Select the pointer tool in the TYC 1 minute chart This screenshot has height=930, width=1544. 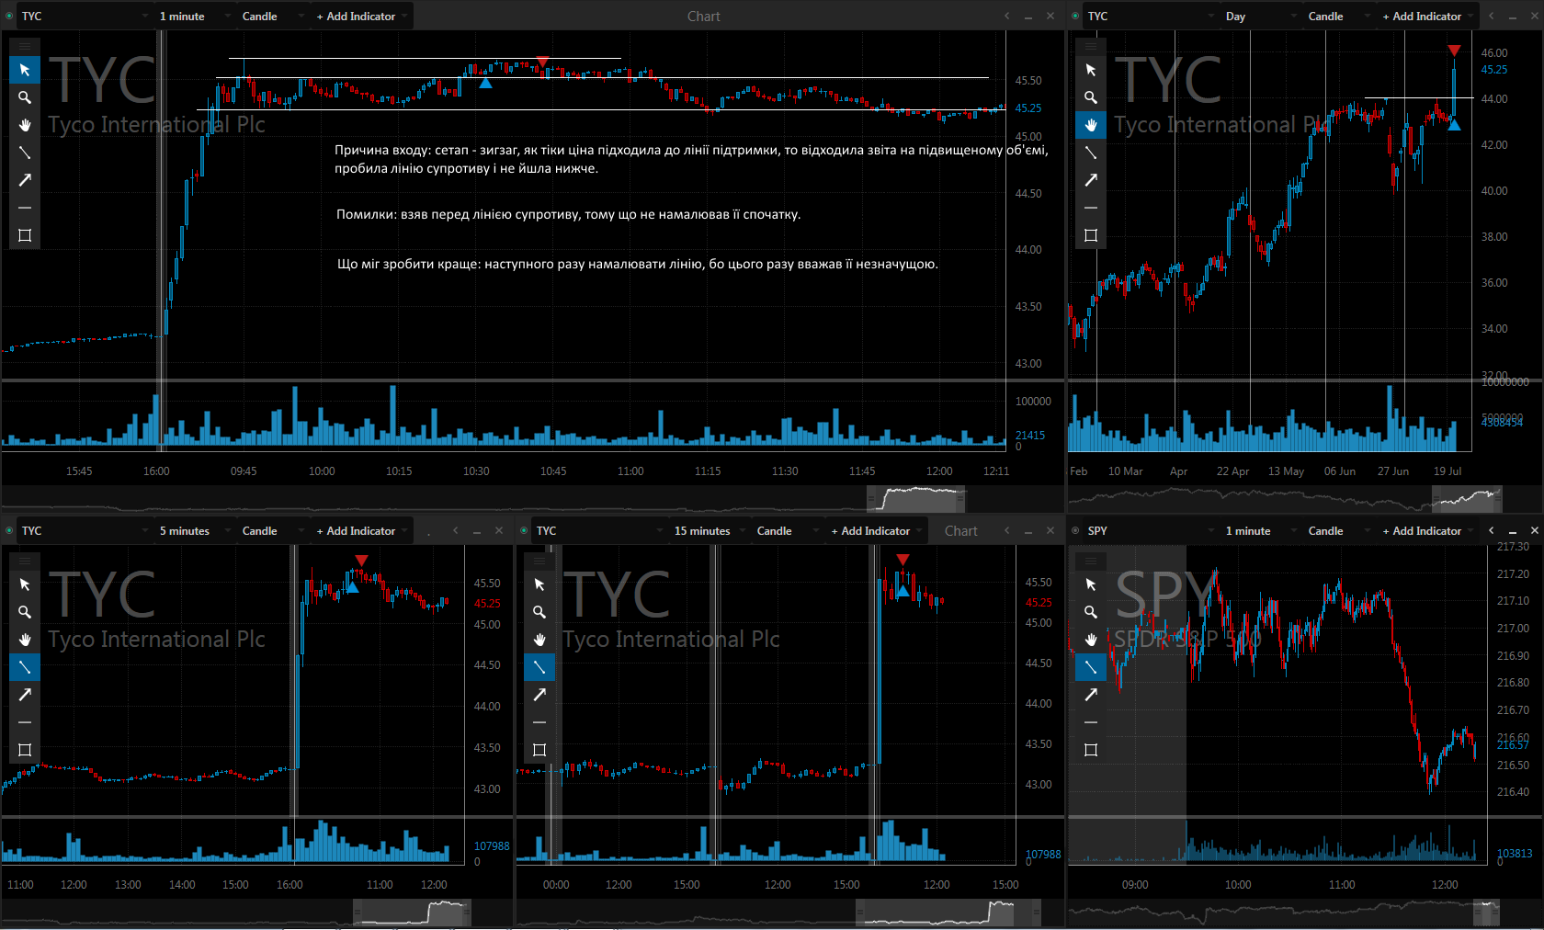[25, 70]
